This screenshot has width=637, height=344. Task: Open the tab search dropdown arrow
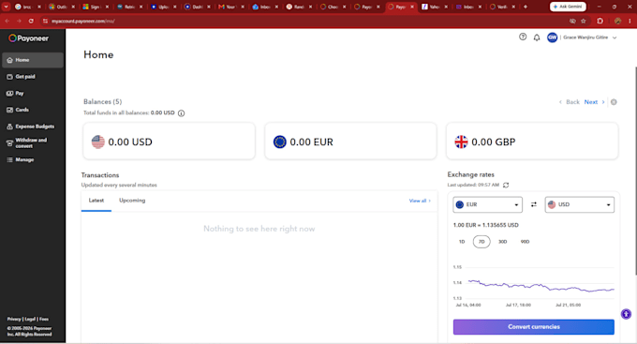pos(7,7)
